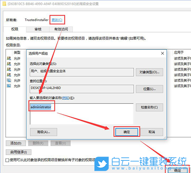
Task: Confirm with 确定 in the dialog
Action: [x=126, y=132]
